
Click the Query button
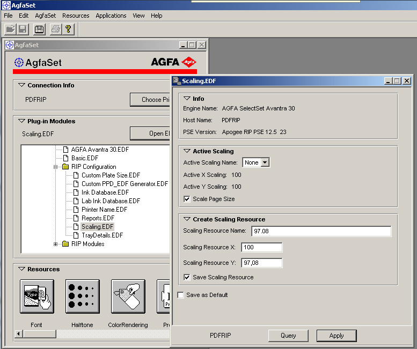coord(288,336)
